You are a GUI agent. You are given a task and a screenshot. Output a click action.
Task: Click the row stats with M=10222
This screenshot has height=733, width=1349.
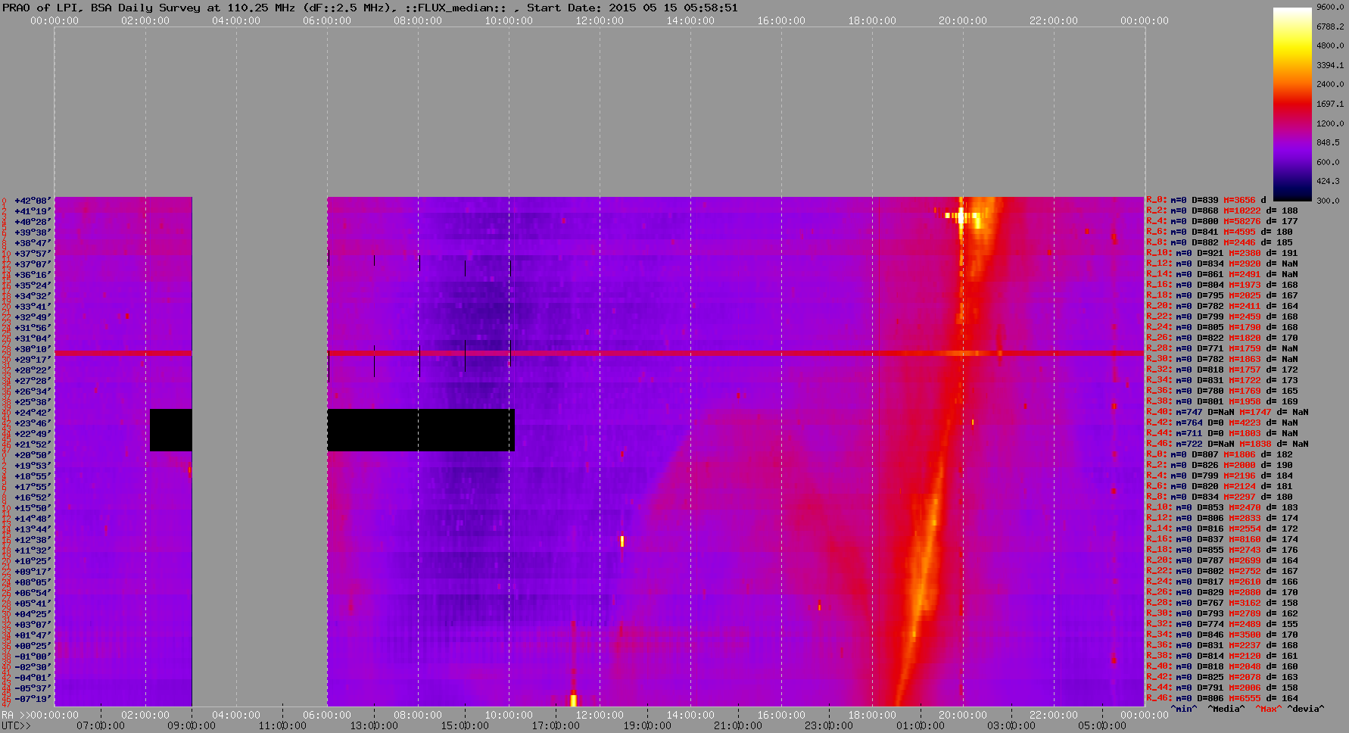[x=1222, y=211]
